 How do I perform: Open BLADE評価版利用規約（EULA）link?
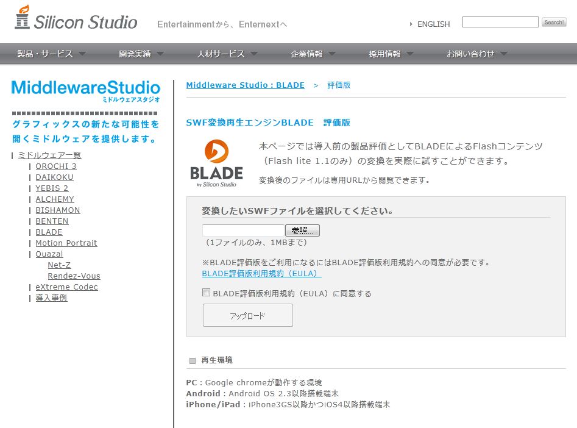pos(261,274)
